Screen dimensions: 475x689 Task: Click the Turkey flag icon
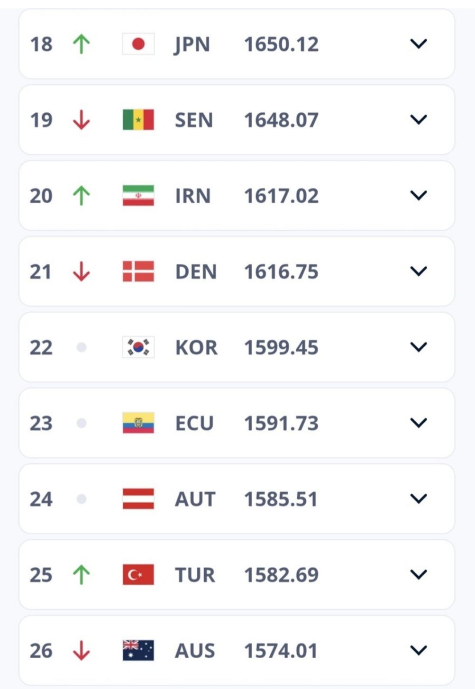(x=138, y=575)
